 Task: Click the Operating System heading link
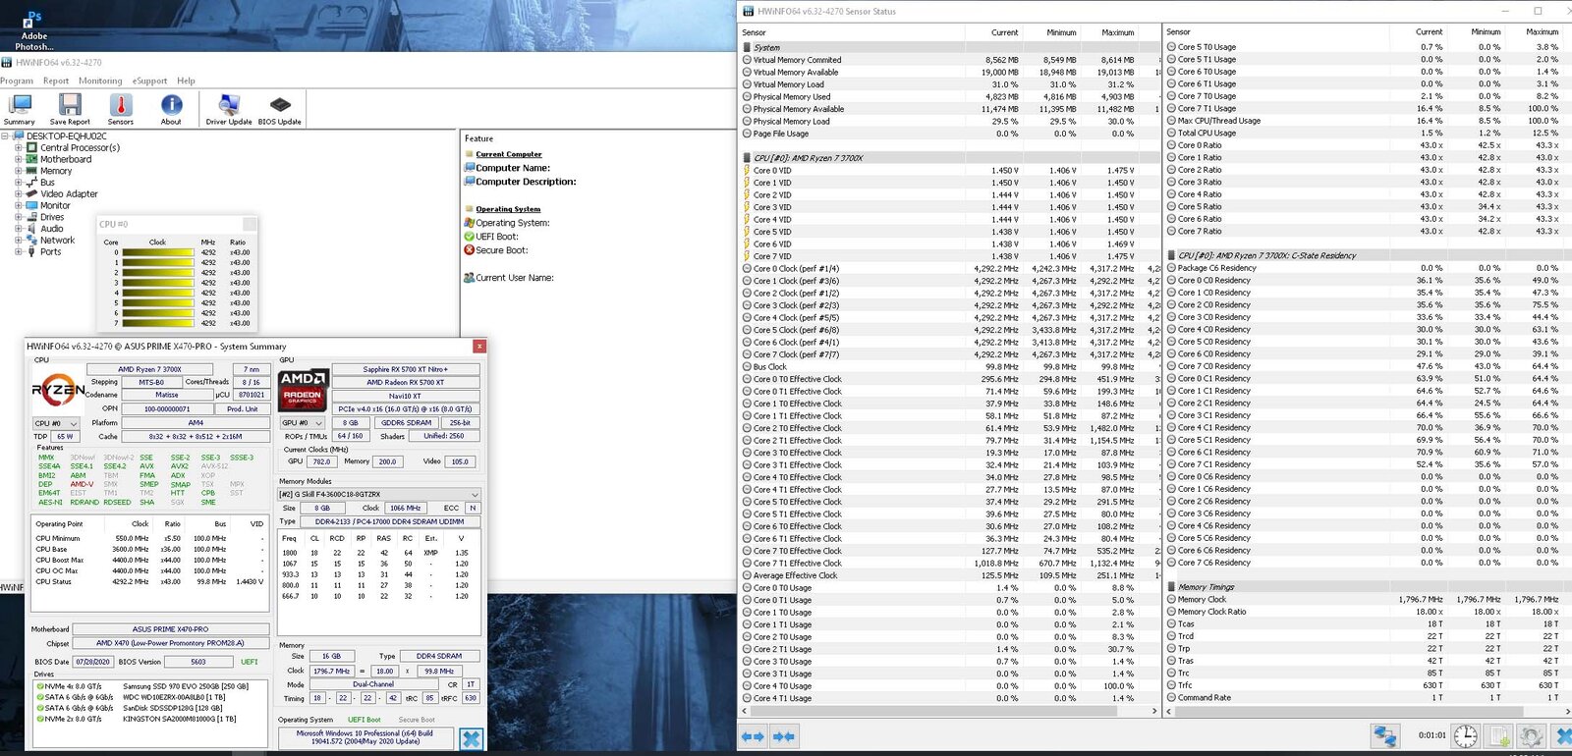click(508, 209)
